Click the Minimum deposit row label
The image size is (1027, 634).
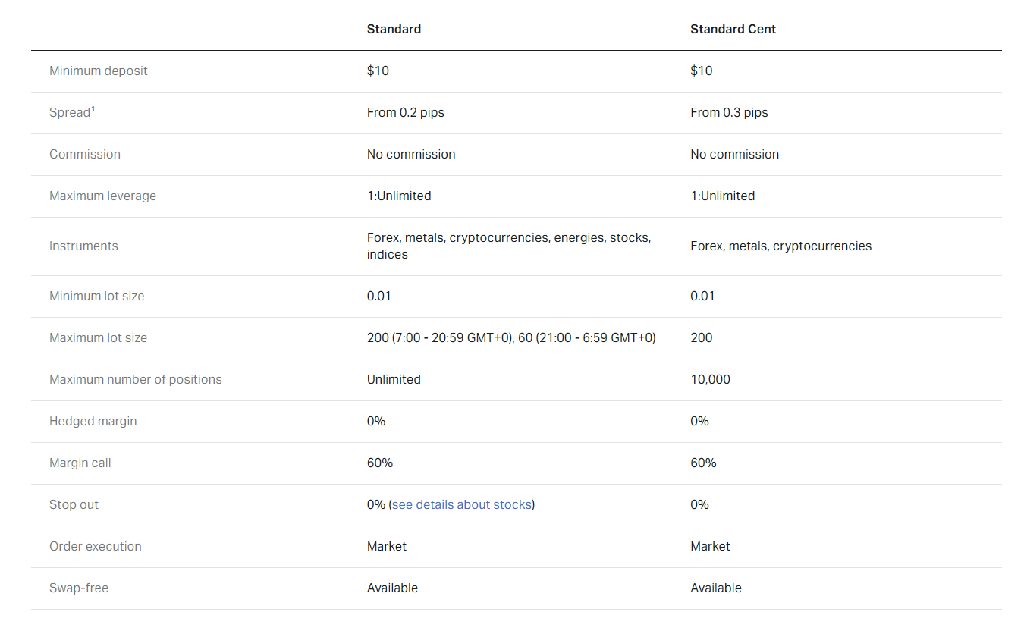pyautogui.click(x=98, y=71)
